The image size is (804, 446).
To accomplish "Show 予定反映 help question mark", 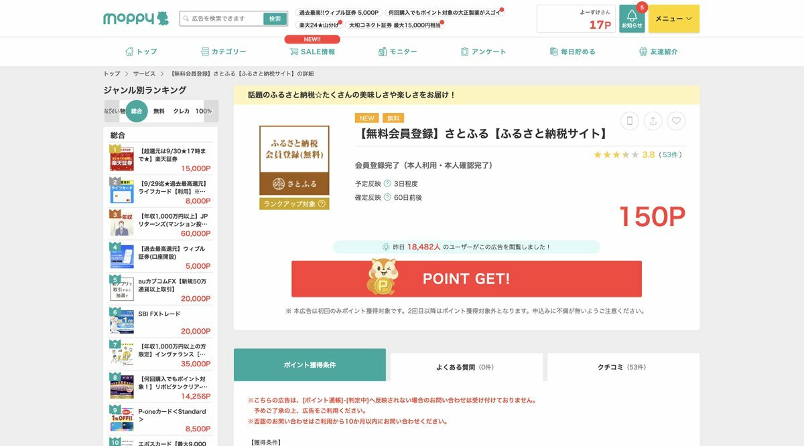I will pyautogui.click(x=387, y=183).
